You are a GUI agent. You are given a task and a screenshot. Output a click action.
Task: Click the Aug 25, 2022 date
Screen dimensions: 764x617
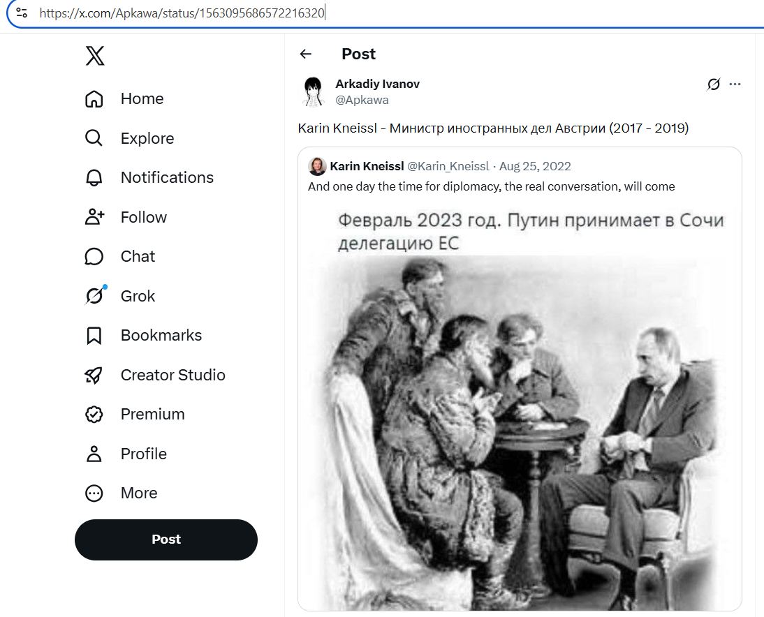pos(535,166)
